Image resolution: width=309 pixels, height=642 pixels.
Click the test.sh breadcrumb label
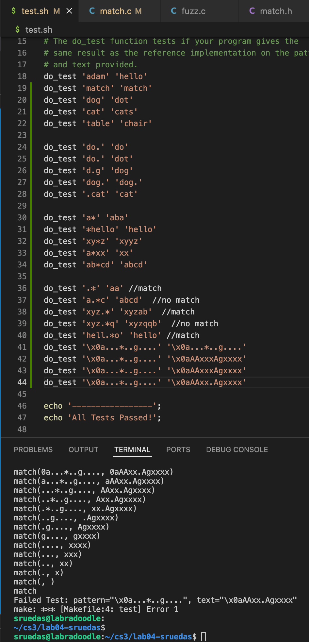coord(39,30)
